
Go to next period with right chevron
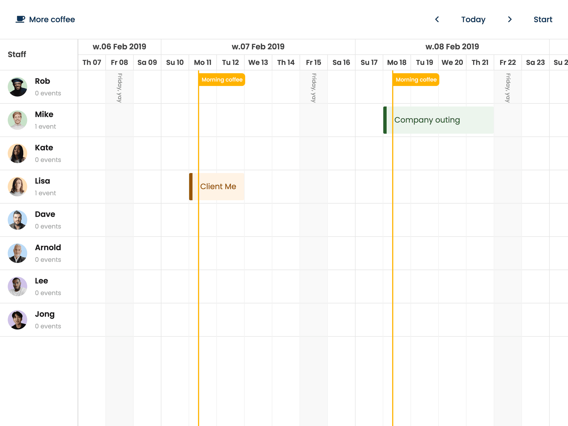[510, 19]
